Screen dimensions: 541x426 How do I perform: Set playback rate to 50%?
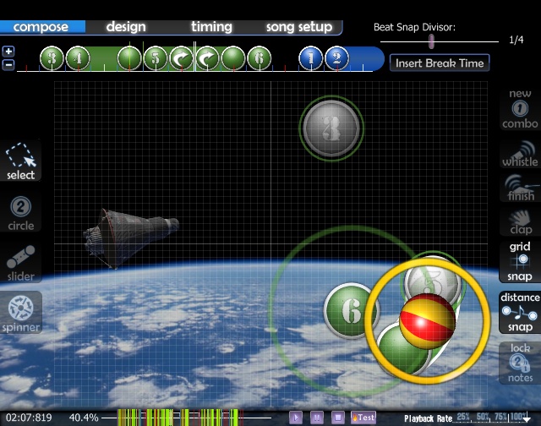[484, 417]
